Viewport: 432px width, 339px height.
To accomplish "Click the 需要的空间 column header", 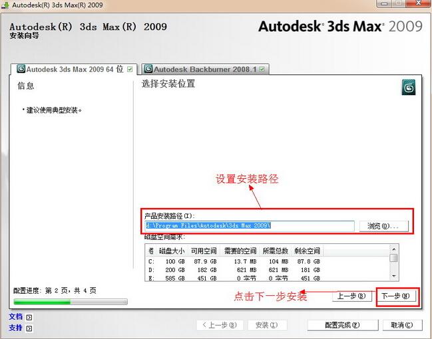I will (240, 251).
